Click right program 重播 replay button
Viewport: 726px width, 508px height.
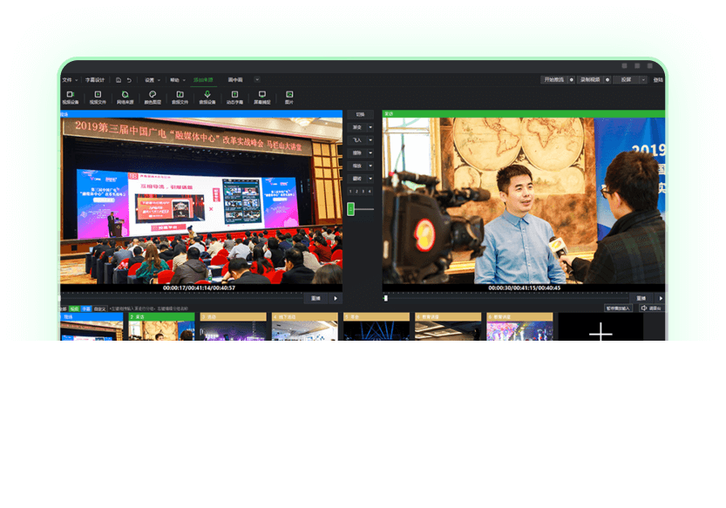click(641, 298)
